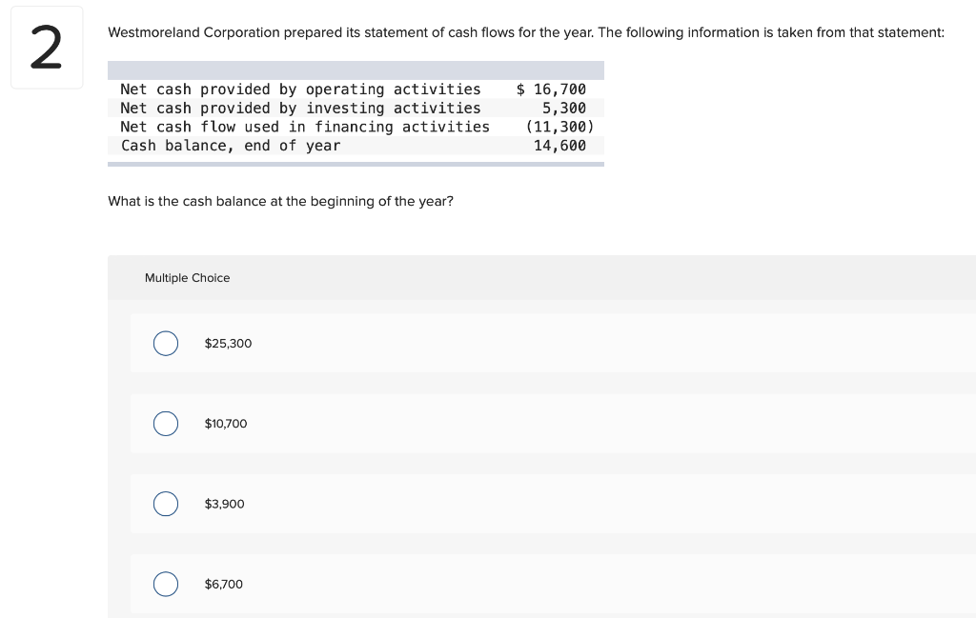Click the Multiple Choice section header
976x618 pixels.
187,278
